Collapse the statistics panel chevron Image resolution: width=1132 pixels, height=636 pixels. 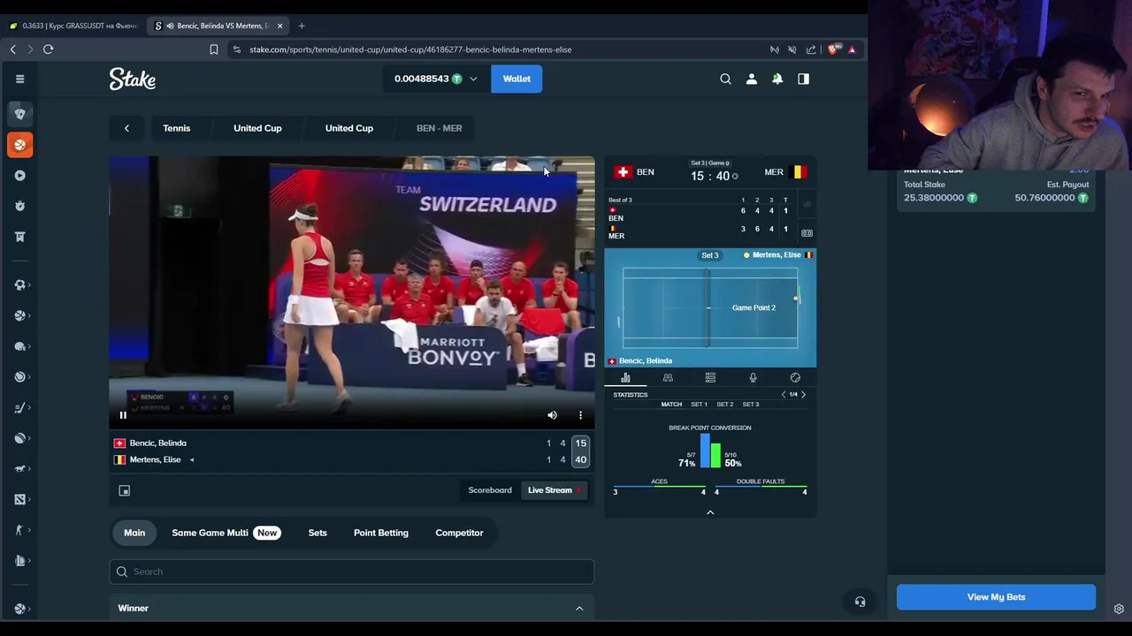(x=710, y=512)
